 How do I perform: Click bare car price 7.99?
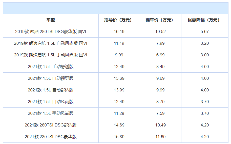tap(160, 43)
